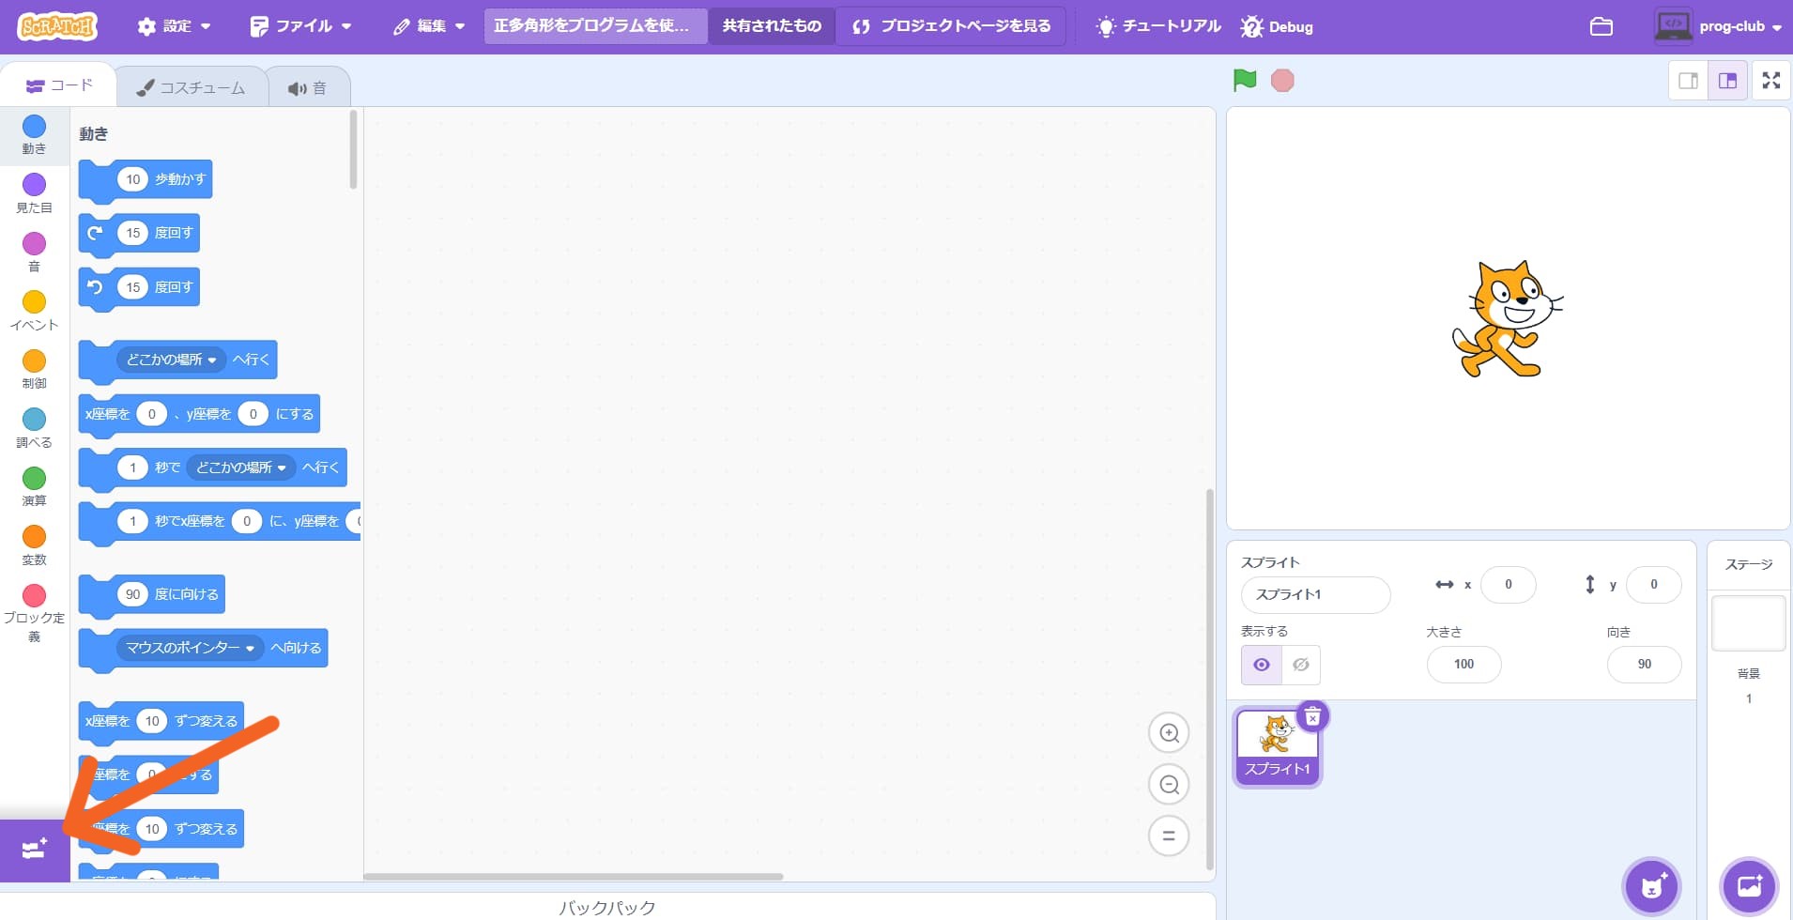Image resolution: width=1793 pixels, height=920 pixels.
Task: Click the counterclockwise 15 度回す block
Action: click(x=174, y=287)
